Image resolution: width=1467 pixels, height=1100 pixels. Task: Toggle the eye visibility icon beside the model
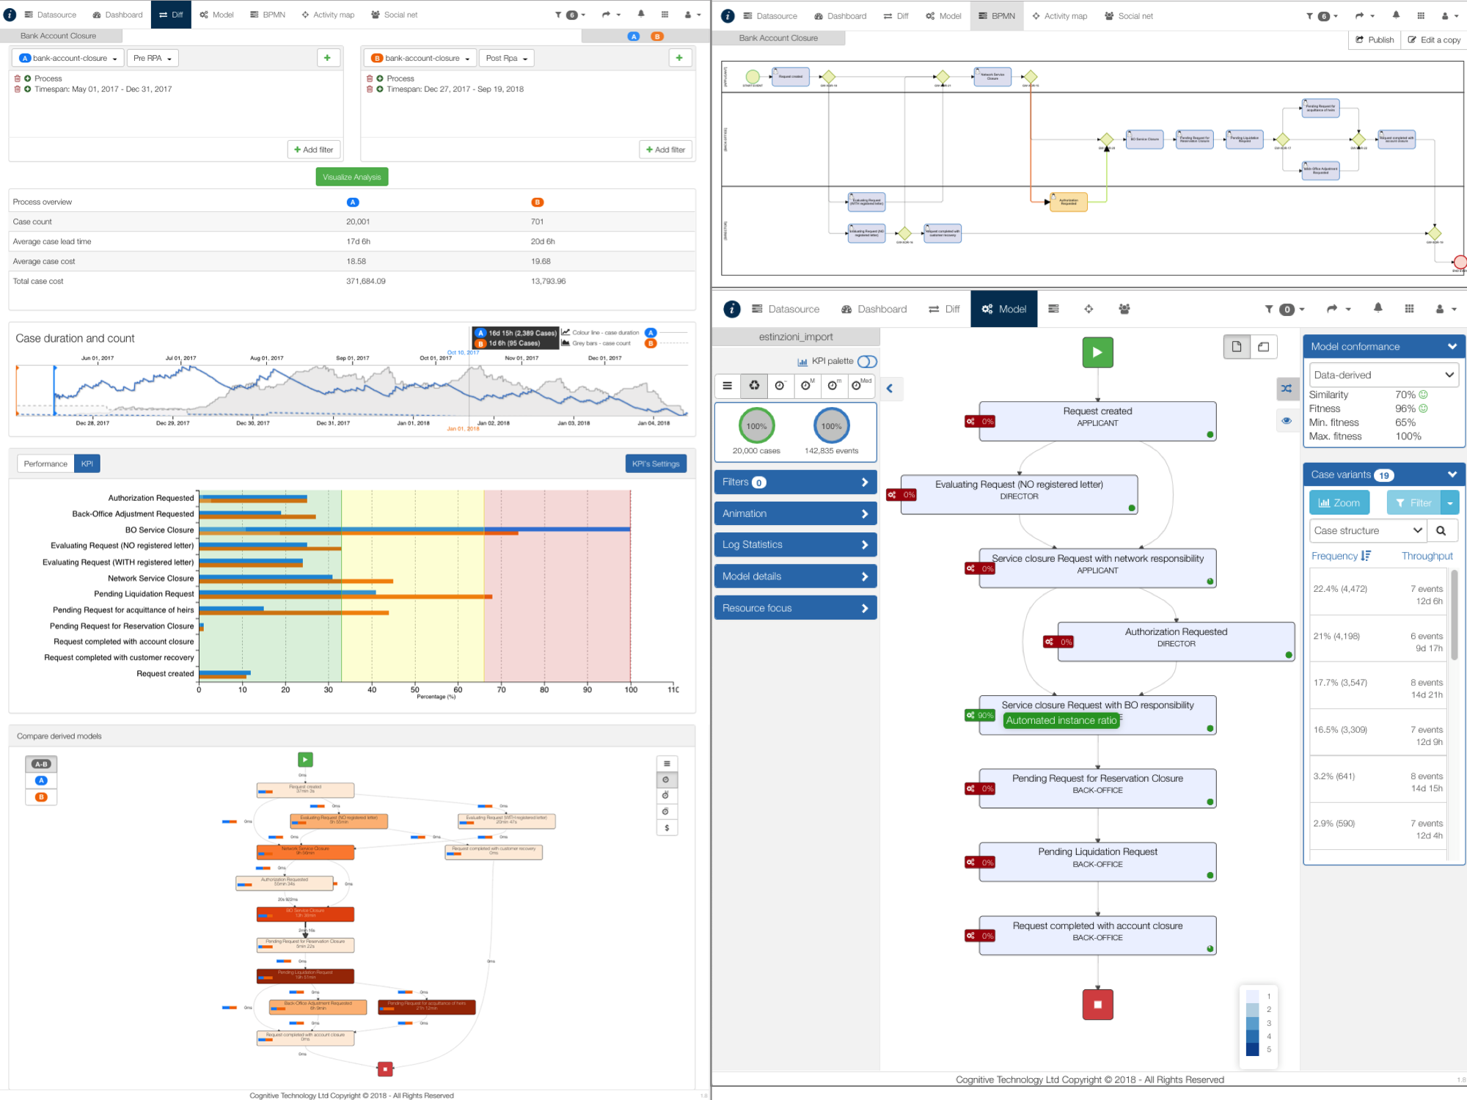(1287, 421)
